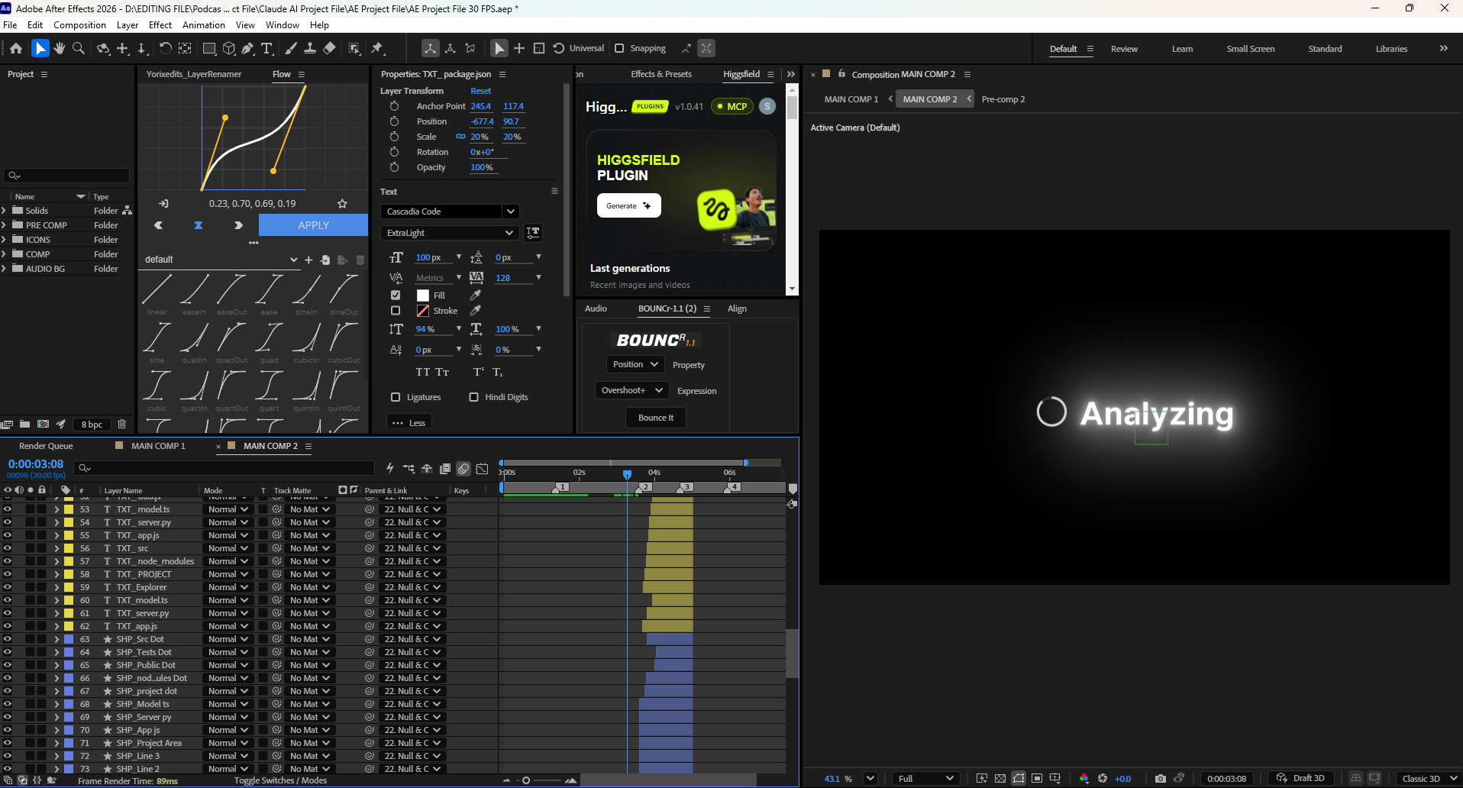The height and width of the screenshot is (788, 1463).
Task: Enable the Hindi Digits checkbox
Action: [474, 397]
